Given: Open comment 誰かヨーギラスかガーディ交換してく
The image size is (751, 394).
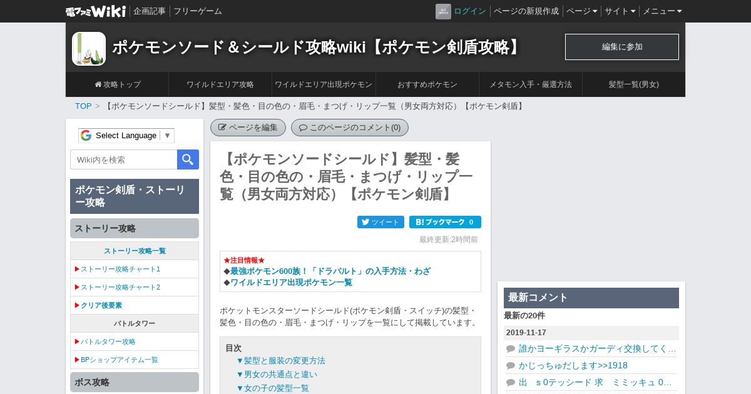Looking at the screenshot, I should pos(597,348).
